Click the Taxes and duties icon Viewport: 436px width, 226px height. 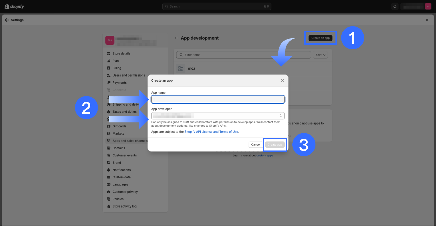point(108,112)
